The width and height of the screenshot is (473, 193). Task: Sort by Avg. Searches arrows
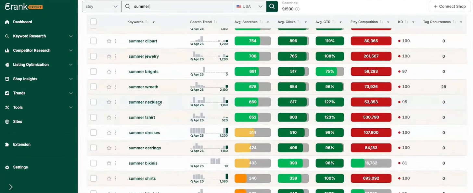pyautogui.click(x=261, y=22)
